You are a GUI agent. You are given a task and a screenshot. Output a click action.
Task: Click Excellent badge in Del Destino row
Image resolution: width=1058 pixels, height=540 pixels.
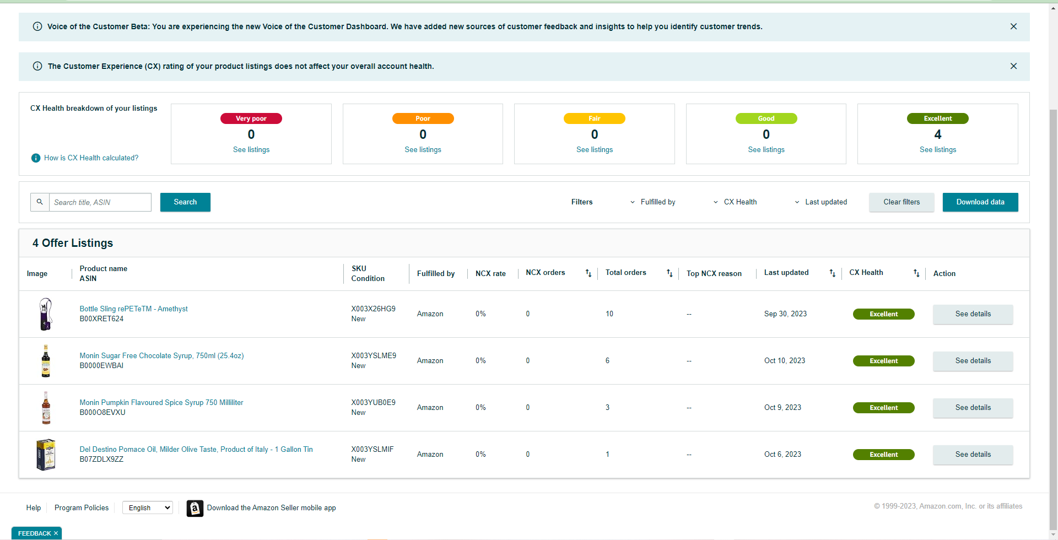884,455
